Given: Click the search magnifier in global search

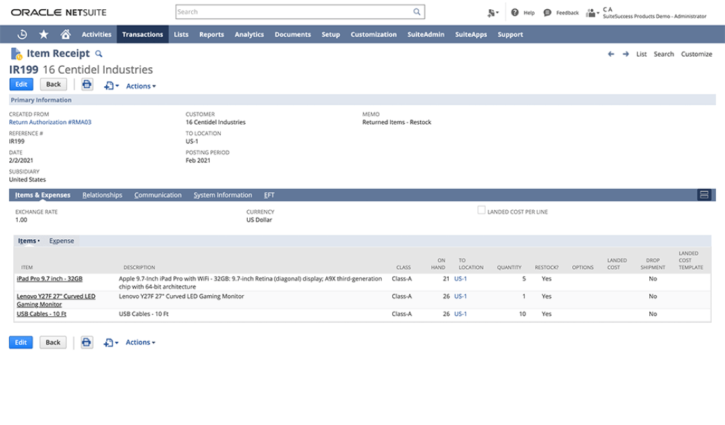Looking at the screenshot, I should coord(417,12).
